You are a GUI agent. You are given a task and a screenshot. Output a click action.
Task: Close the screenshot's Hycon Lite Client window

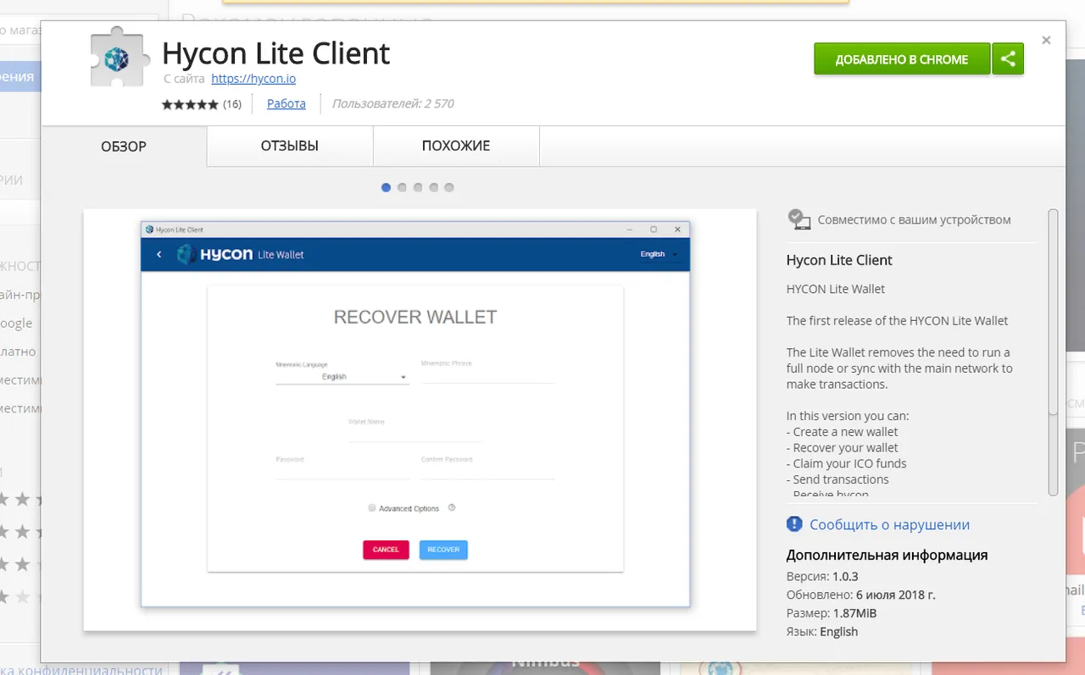[x=677, y=230]
